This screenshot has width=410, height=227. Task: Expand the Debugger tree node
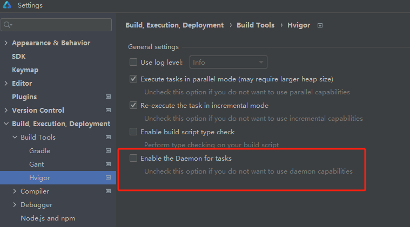15,205
